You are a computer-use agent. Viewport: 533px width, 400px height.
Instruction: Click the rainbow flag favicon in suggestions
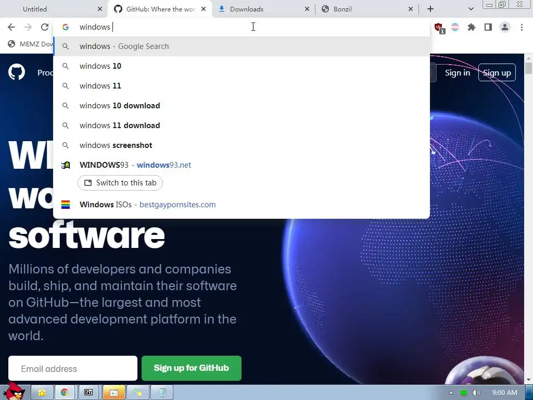pos(66,204)
